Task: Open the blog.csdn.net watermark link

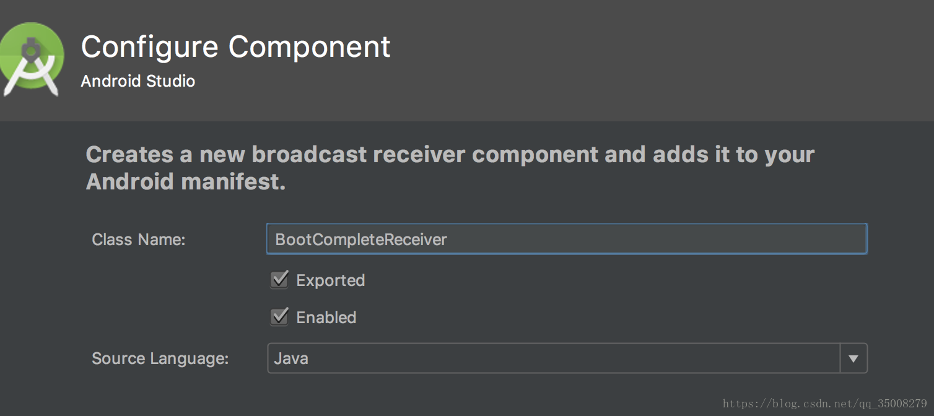Action: 825,404
